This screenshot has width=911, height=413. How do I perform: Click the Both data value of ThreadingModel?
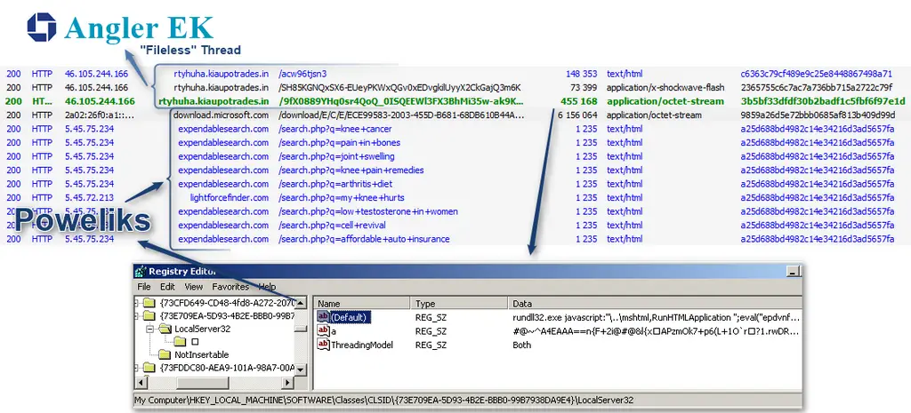point(521,345)
